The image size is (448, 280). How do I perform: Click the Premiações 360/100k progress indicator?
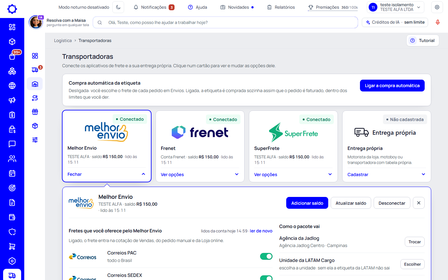[x=333, y=7]
